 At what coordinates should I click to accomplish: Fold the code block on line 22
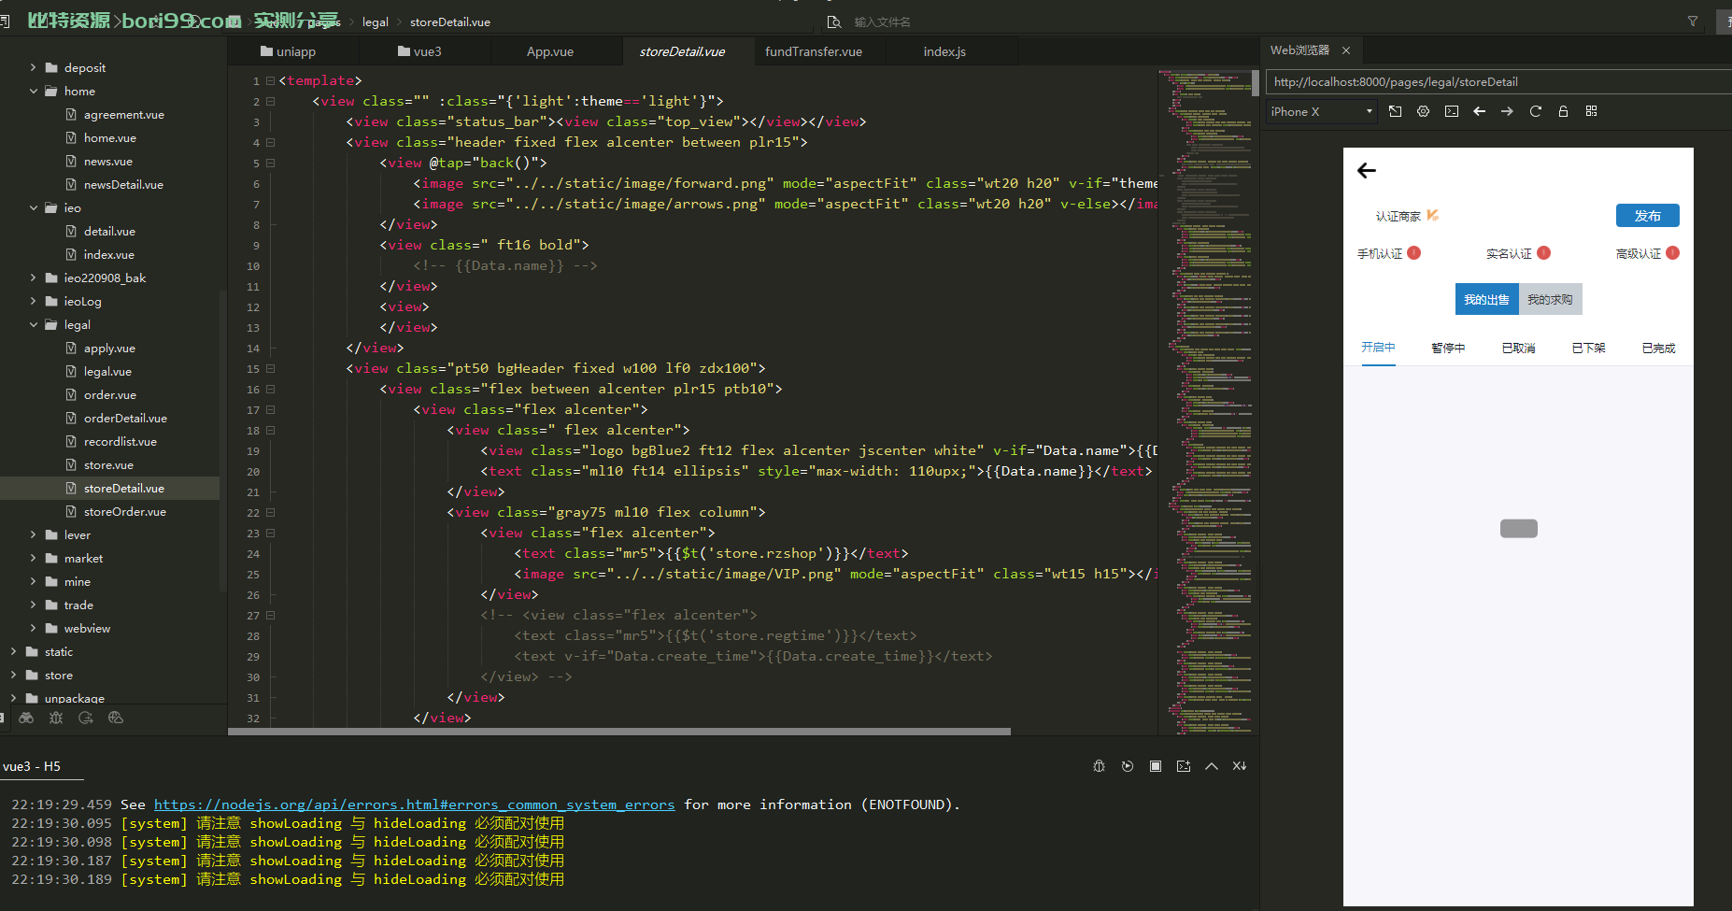tap(270, 513)
